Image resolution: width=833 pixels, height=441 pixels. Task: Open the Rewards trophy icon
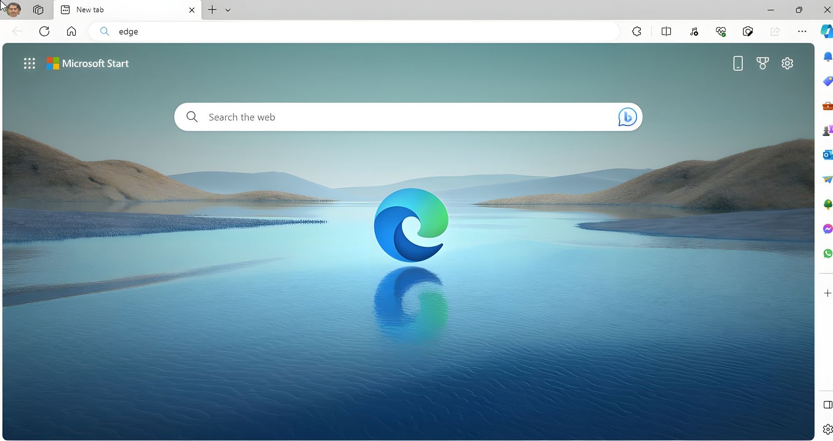763,63
